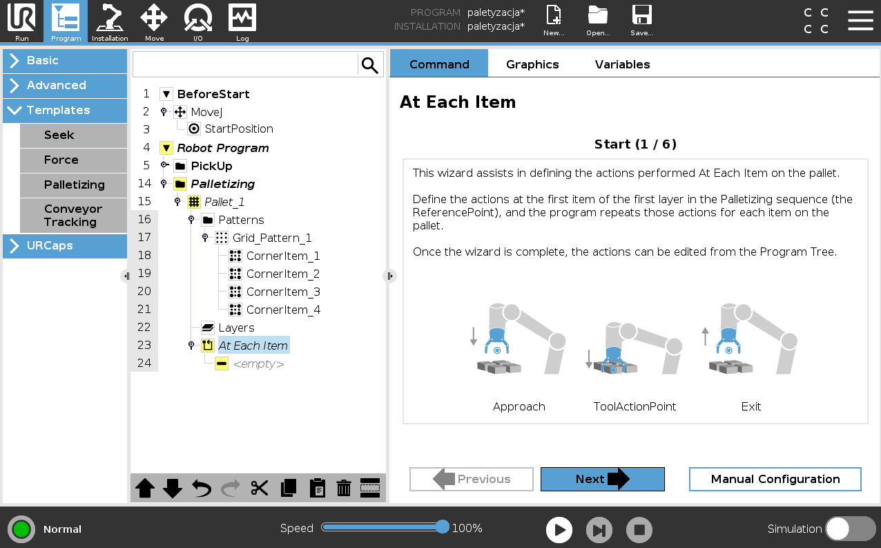Select the <empty> node
Image resolution: width=881 pixels, height=548 pixels.
(x=258, y=363)
